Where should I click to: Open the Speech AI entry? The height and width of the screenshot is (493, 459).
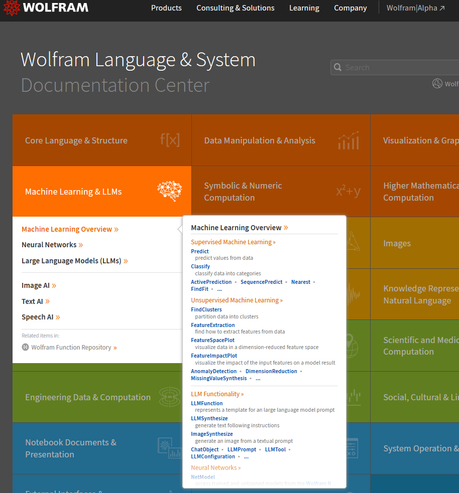tap(41, 317)
